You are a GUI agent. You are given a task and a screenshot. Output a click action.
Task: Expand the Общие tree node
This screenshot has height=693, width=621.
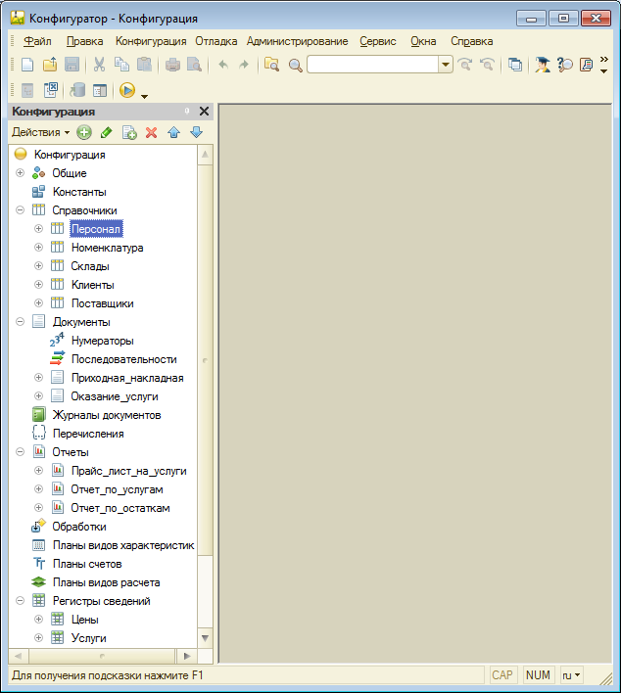20,173
